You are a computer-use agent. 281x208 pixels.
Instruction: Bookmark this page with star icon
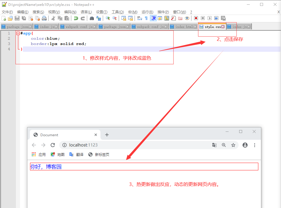pos(233,145)
